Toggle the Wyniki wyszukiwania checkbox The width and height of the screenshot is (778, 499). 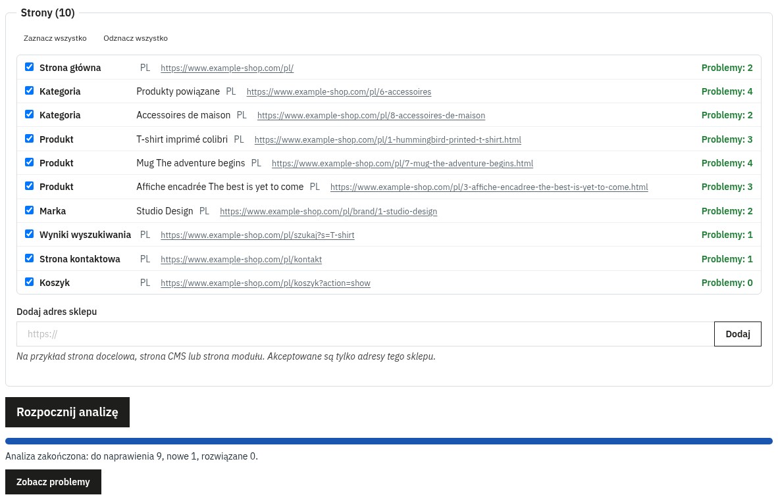click(x=29, y=234)
